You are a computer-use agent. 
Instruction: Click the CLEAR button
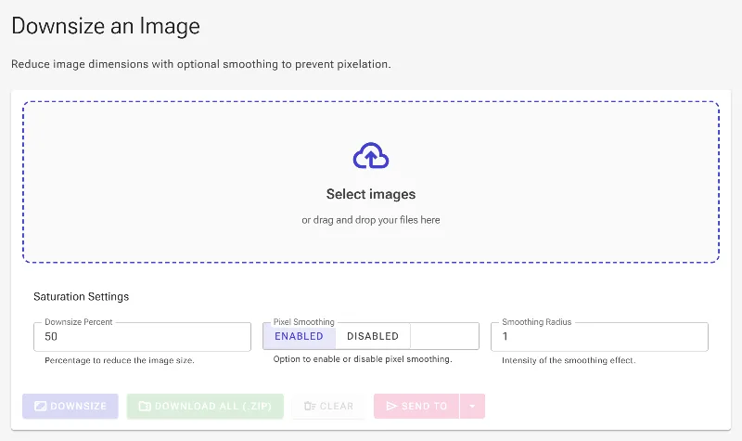[329, 406]
